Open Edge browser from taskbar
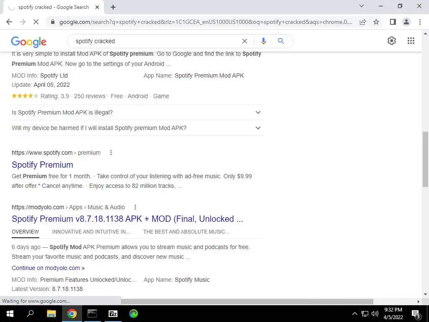The height and width of the screenshot is (322, 429). click(134, 314)
